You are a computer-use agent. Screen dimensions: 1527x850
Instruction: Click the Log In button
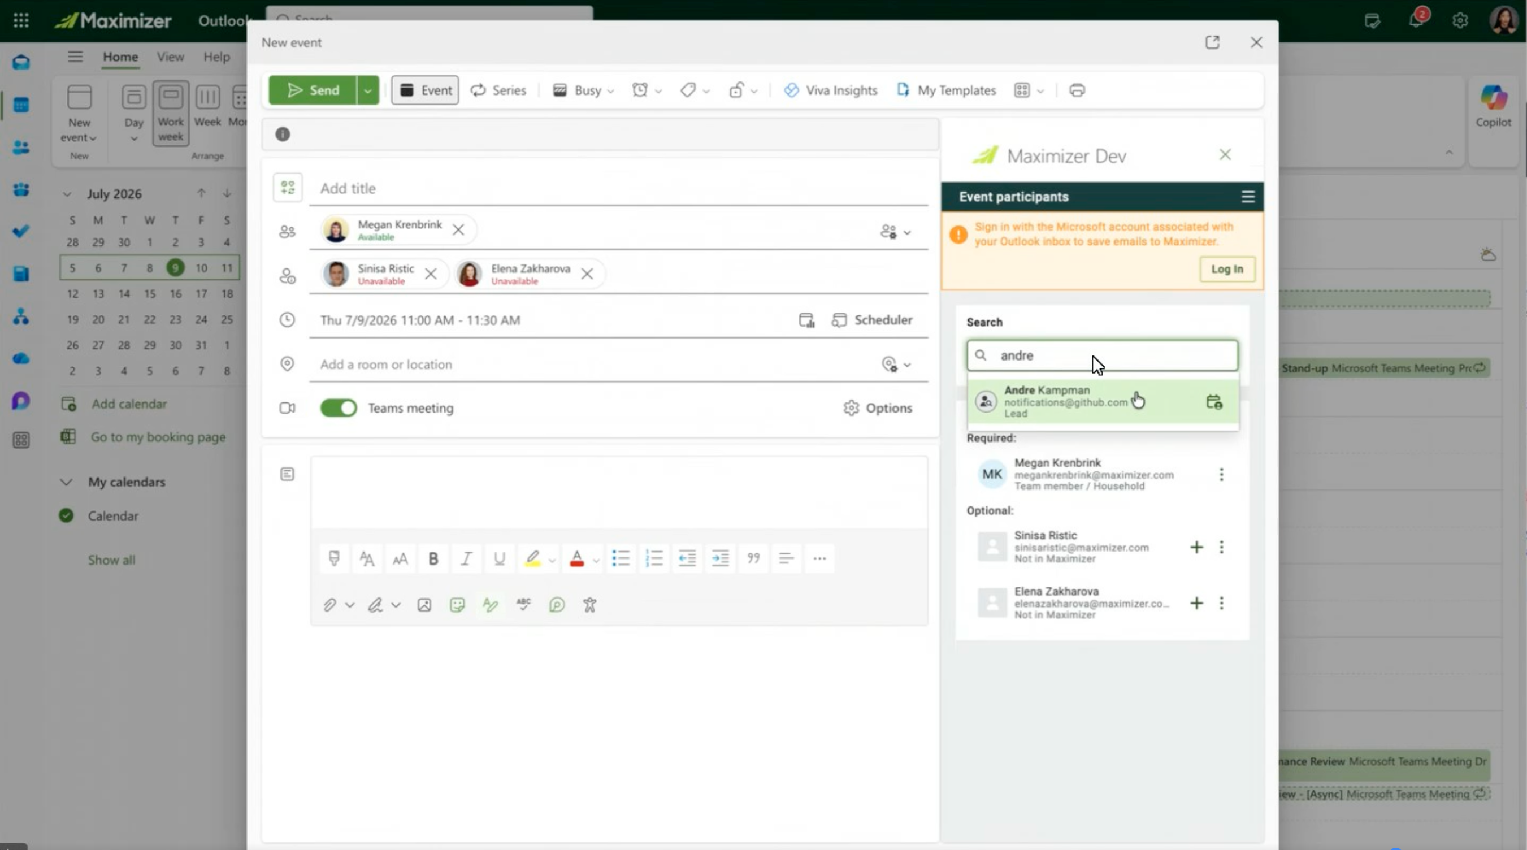coord(1227,269)
